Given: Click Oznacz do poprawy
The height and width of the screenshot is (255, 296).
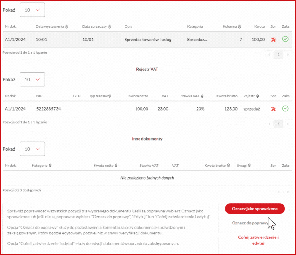Looking at the screenshot, I should tap(250, 223).
